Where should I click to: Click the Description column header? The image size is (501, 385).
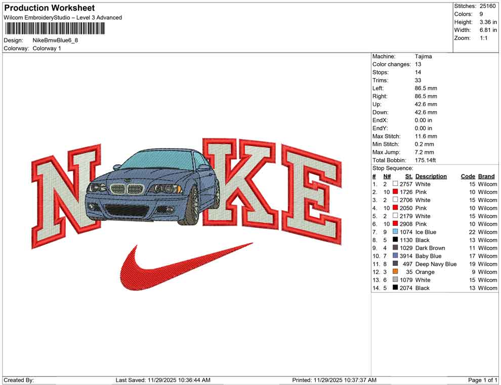431,176
